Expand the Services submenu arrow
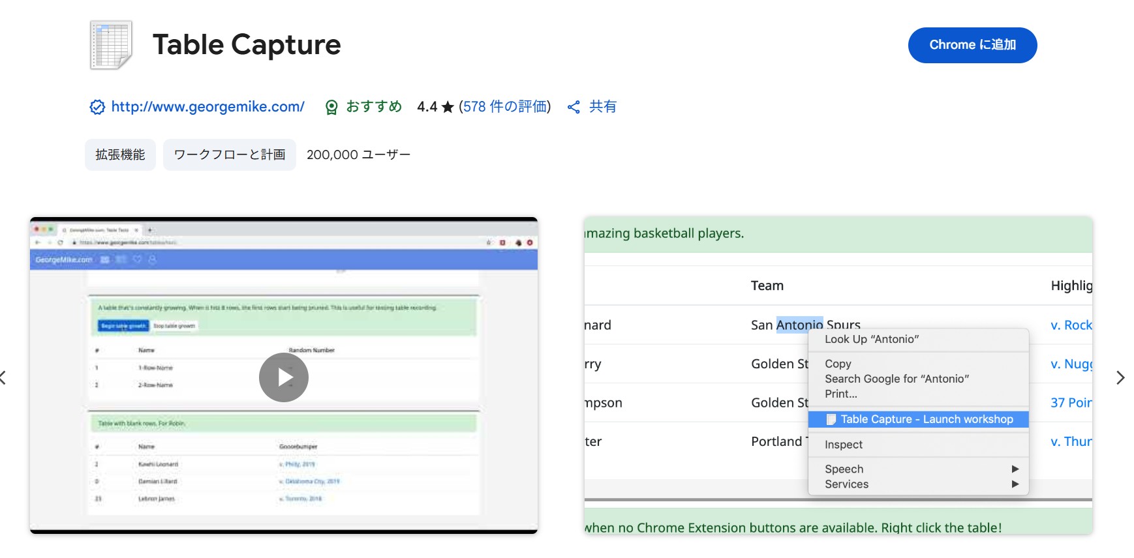 pyautogui.click(x=1015, y=484)
